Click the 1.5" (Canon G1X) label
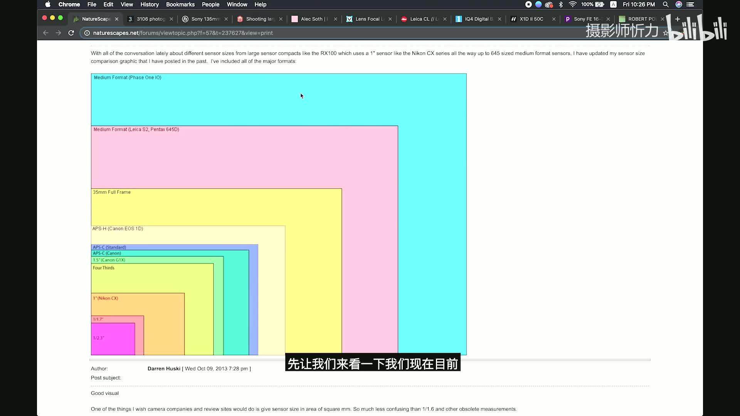 [x=109, y=260]
